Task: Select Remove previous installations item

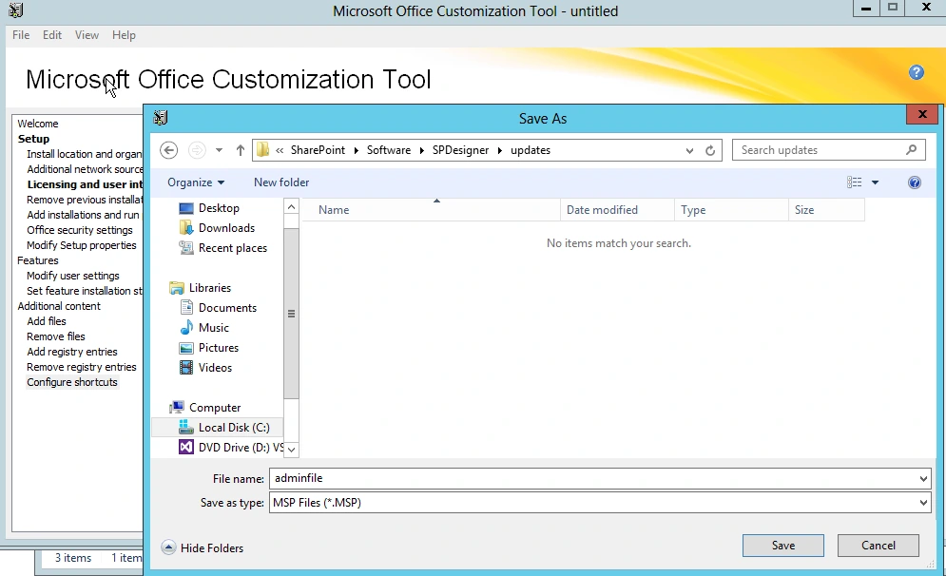Action: tap(85, 200)
